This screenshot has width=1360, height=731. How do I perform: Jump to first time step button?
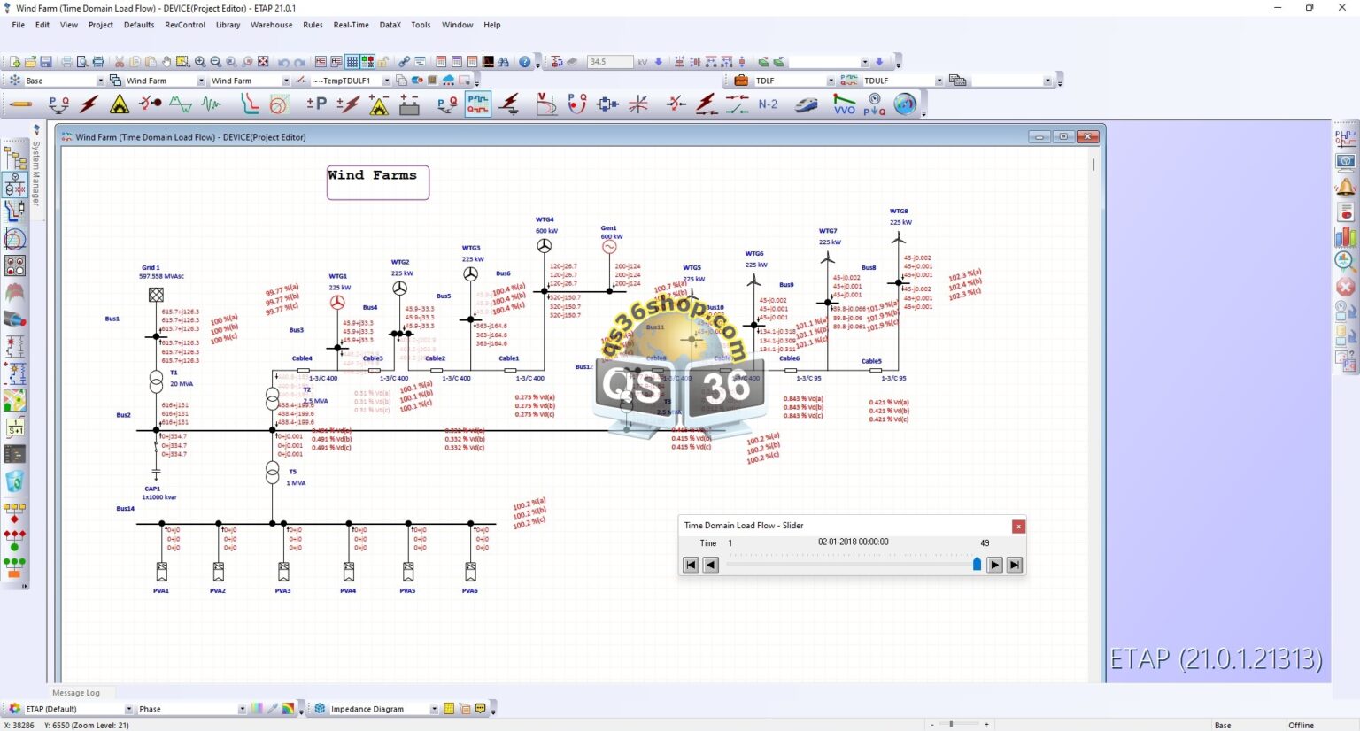[691, 565]
